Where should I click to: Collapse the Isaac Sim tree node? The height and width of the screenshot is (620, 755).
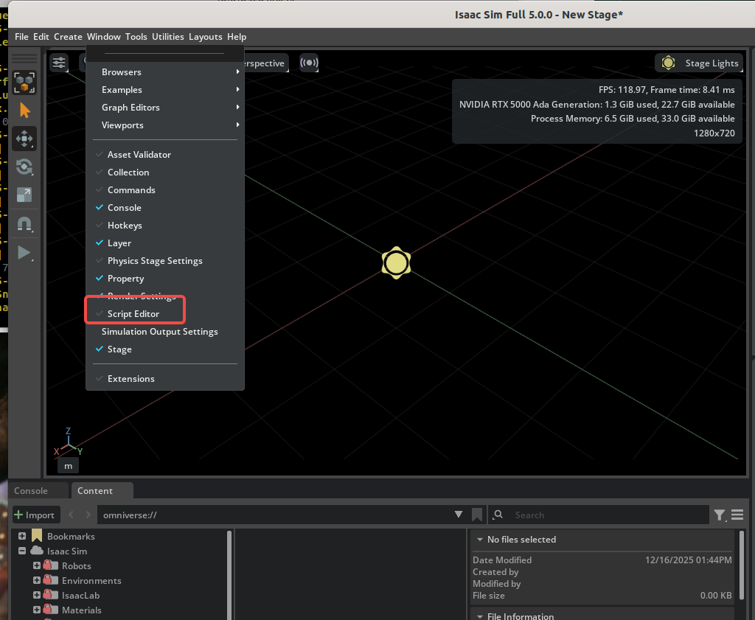coord(22,551)
